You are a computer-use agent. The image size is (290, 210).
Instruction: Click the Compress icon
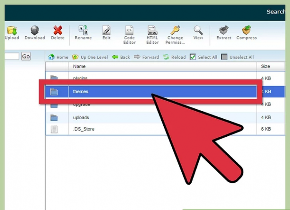coord(246,31)
